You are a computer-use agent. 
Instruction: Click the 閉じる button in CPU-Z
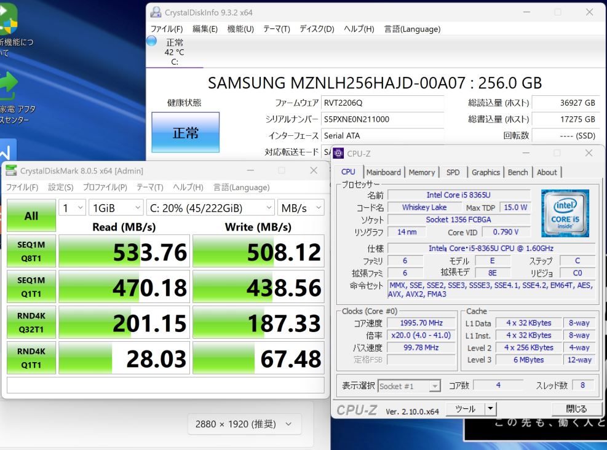[x=576, y=409]
